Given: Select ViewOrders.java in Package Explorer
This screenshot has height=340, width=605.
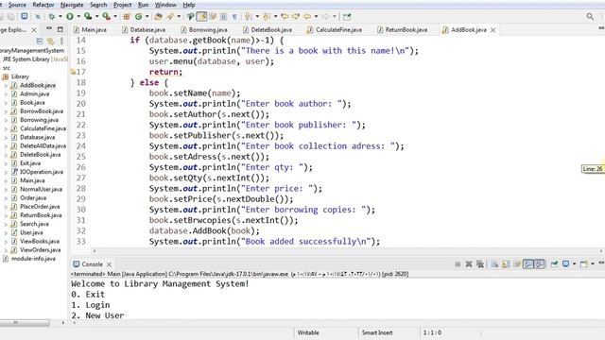Looking at the screenshot, I should pyautogui.click(x=40, y=249).
